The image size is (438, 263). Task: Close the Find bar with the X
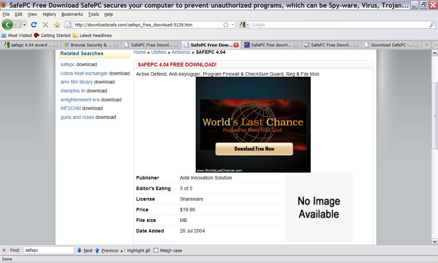[x=4, y=250]
